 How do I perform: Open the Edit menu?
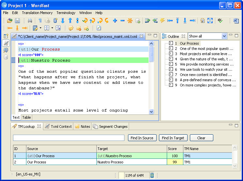coord(15,13)
